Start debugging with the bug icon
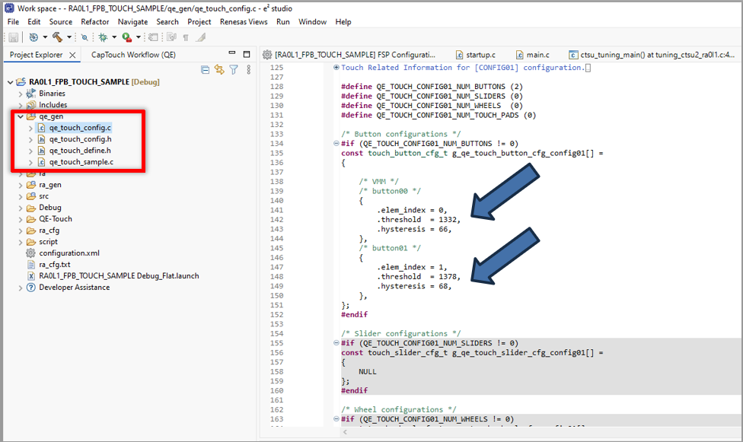Screen dimensions: 743x442 pyautogui.click(x=103, y=37)
